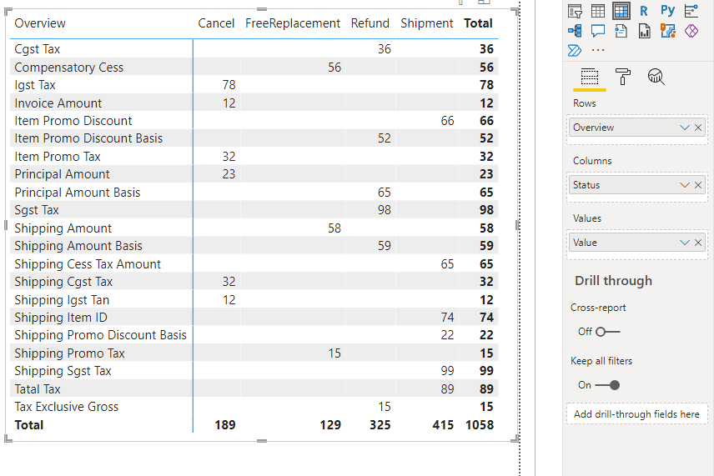This screenshot has height=476, width=714.
Task: Click the Cancel column total 189
Action: click(x=225, y=425)
